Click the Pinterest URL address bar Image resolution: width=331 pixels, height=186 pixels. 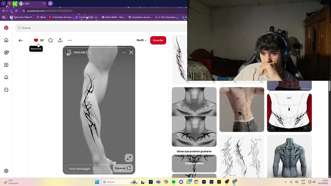[50, 11]
